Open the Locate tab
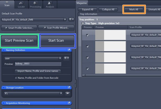Image resolution: width=161 pixels, height=109 pixels. [x=21, y=5]
